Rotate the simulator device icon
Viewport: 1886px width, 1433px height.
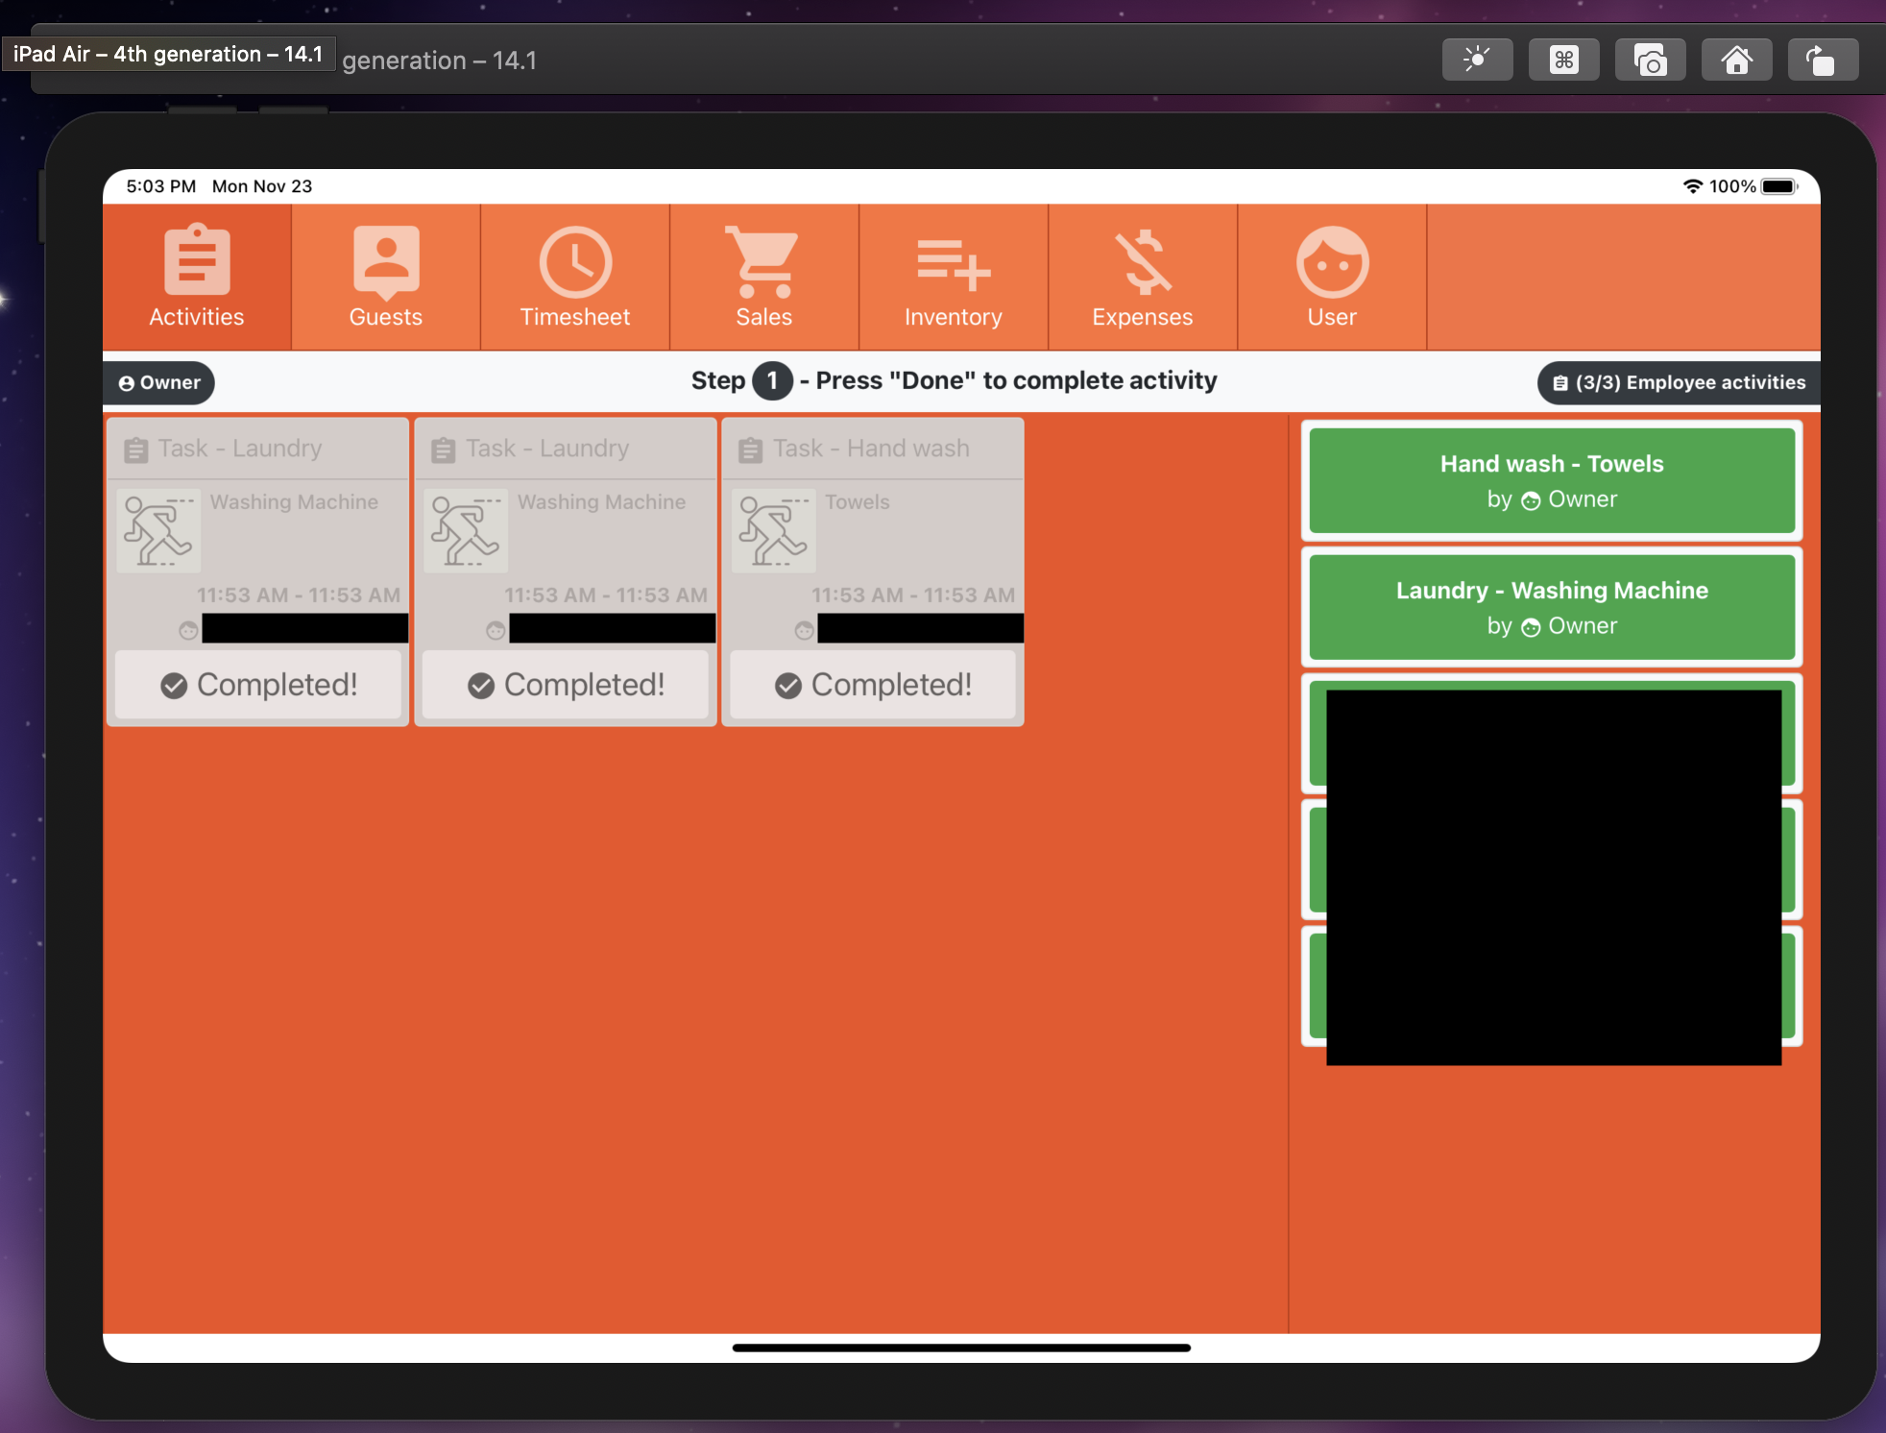pos(1822,61)
